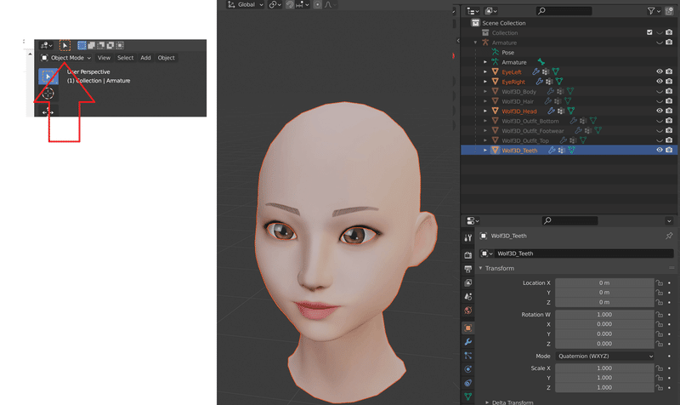This screenshot has height=405, width=680.
Task: Collapse the top Armature object
Action: coord(475,43)
